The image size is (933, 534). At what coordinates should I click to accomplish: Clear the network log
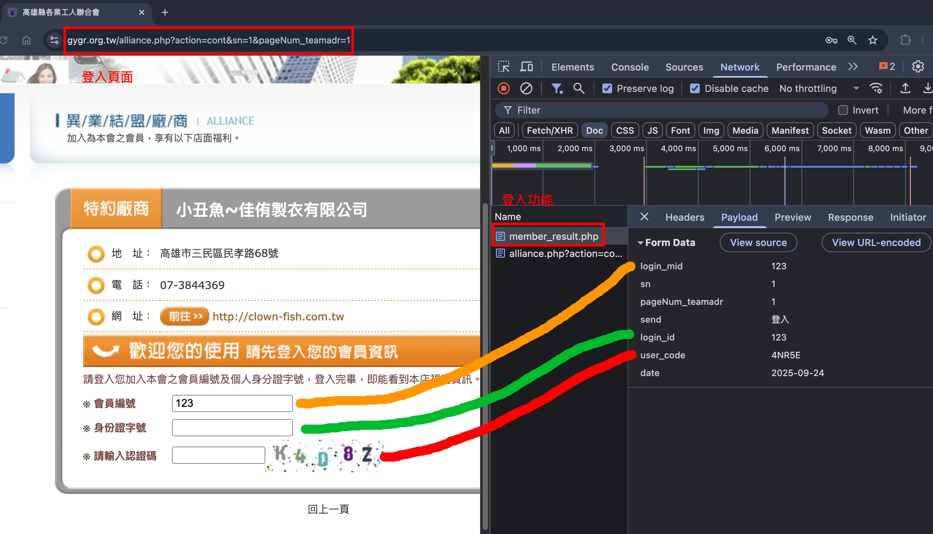[526, 88]
